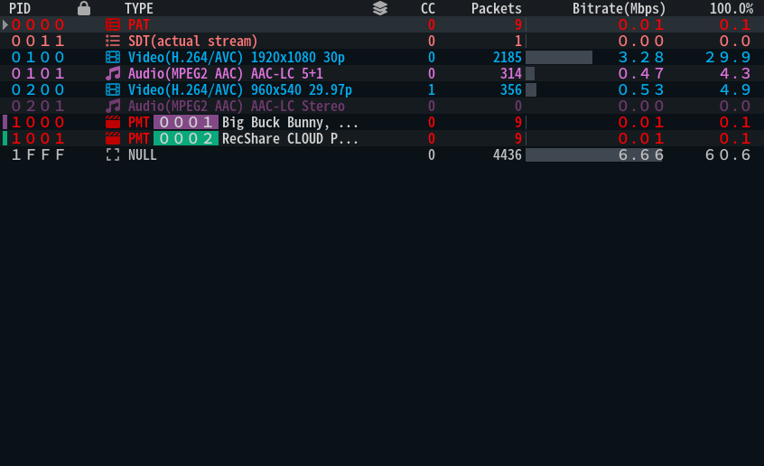The width and height of the screenshot is (764, 466).
Task: Click the layers stack icon in header
Action: (x=380, y=8)
